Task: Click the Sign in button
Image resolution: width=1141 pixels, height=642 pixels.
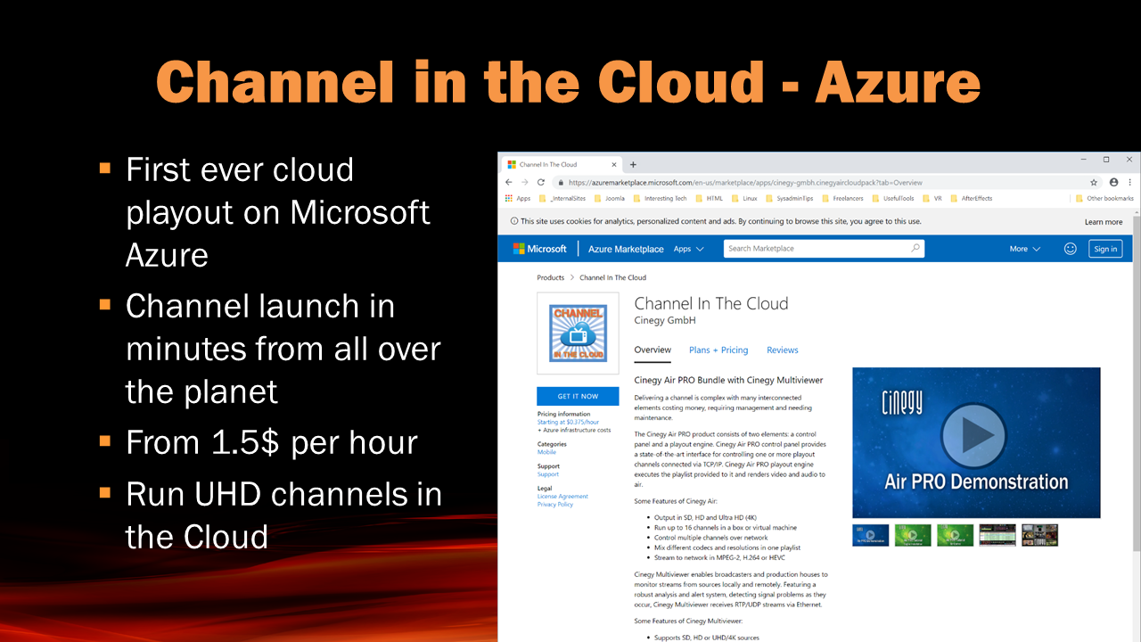Action: pos(1105,249)
